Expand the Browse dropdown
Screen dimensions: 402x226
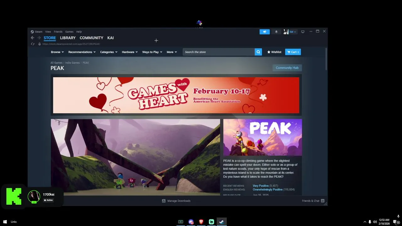tap(57, 52)
